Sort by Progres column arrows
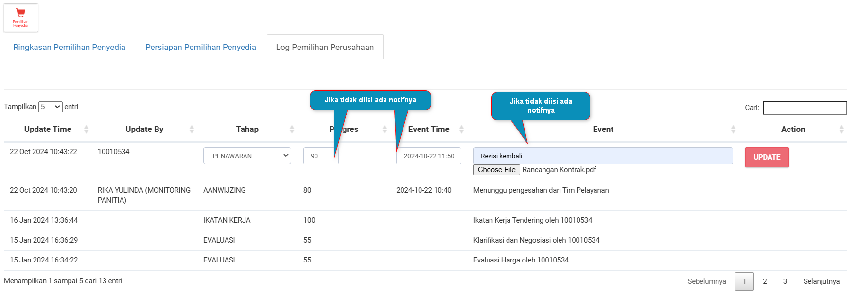 point(385,129)
